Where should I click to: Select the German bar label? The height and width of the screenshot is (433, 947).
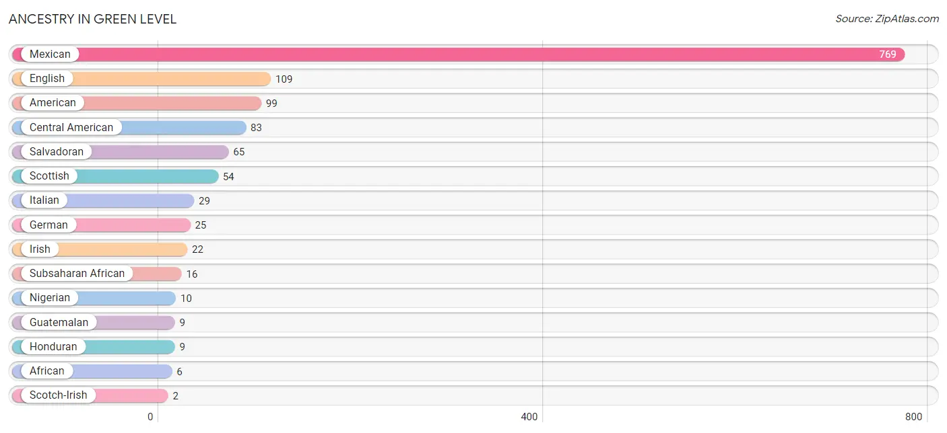click(48, 225)
